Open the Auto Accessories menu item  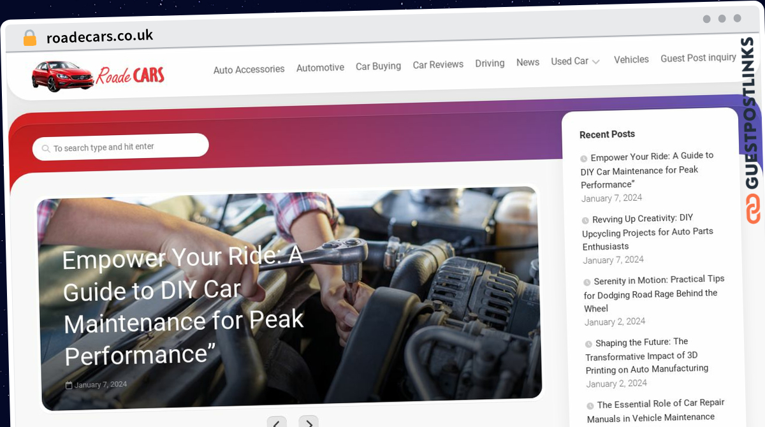tap(249, 69)
